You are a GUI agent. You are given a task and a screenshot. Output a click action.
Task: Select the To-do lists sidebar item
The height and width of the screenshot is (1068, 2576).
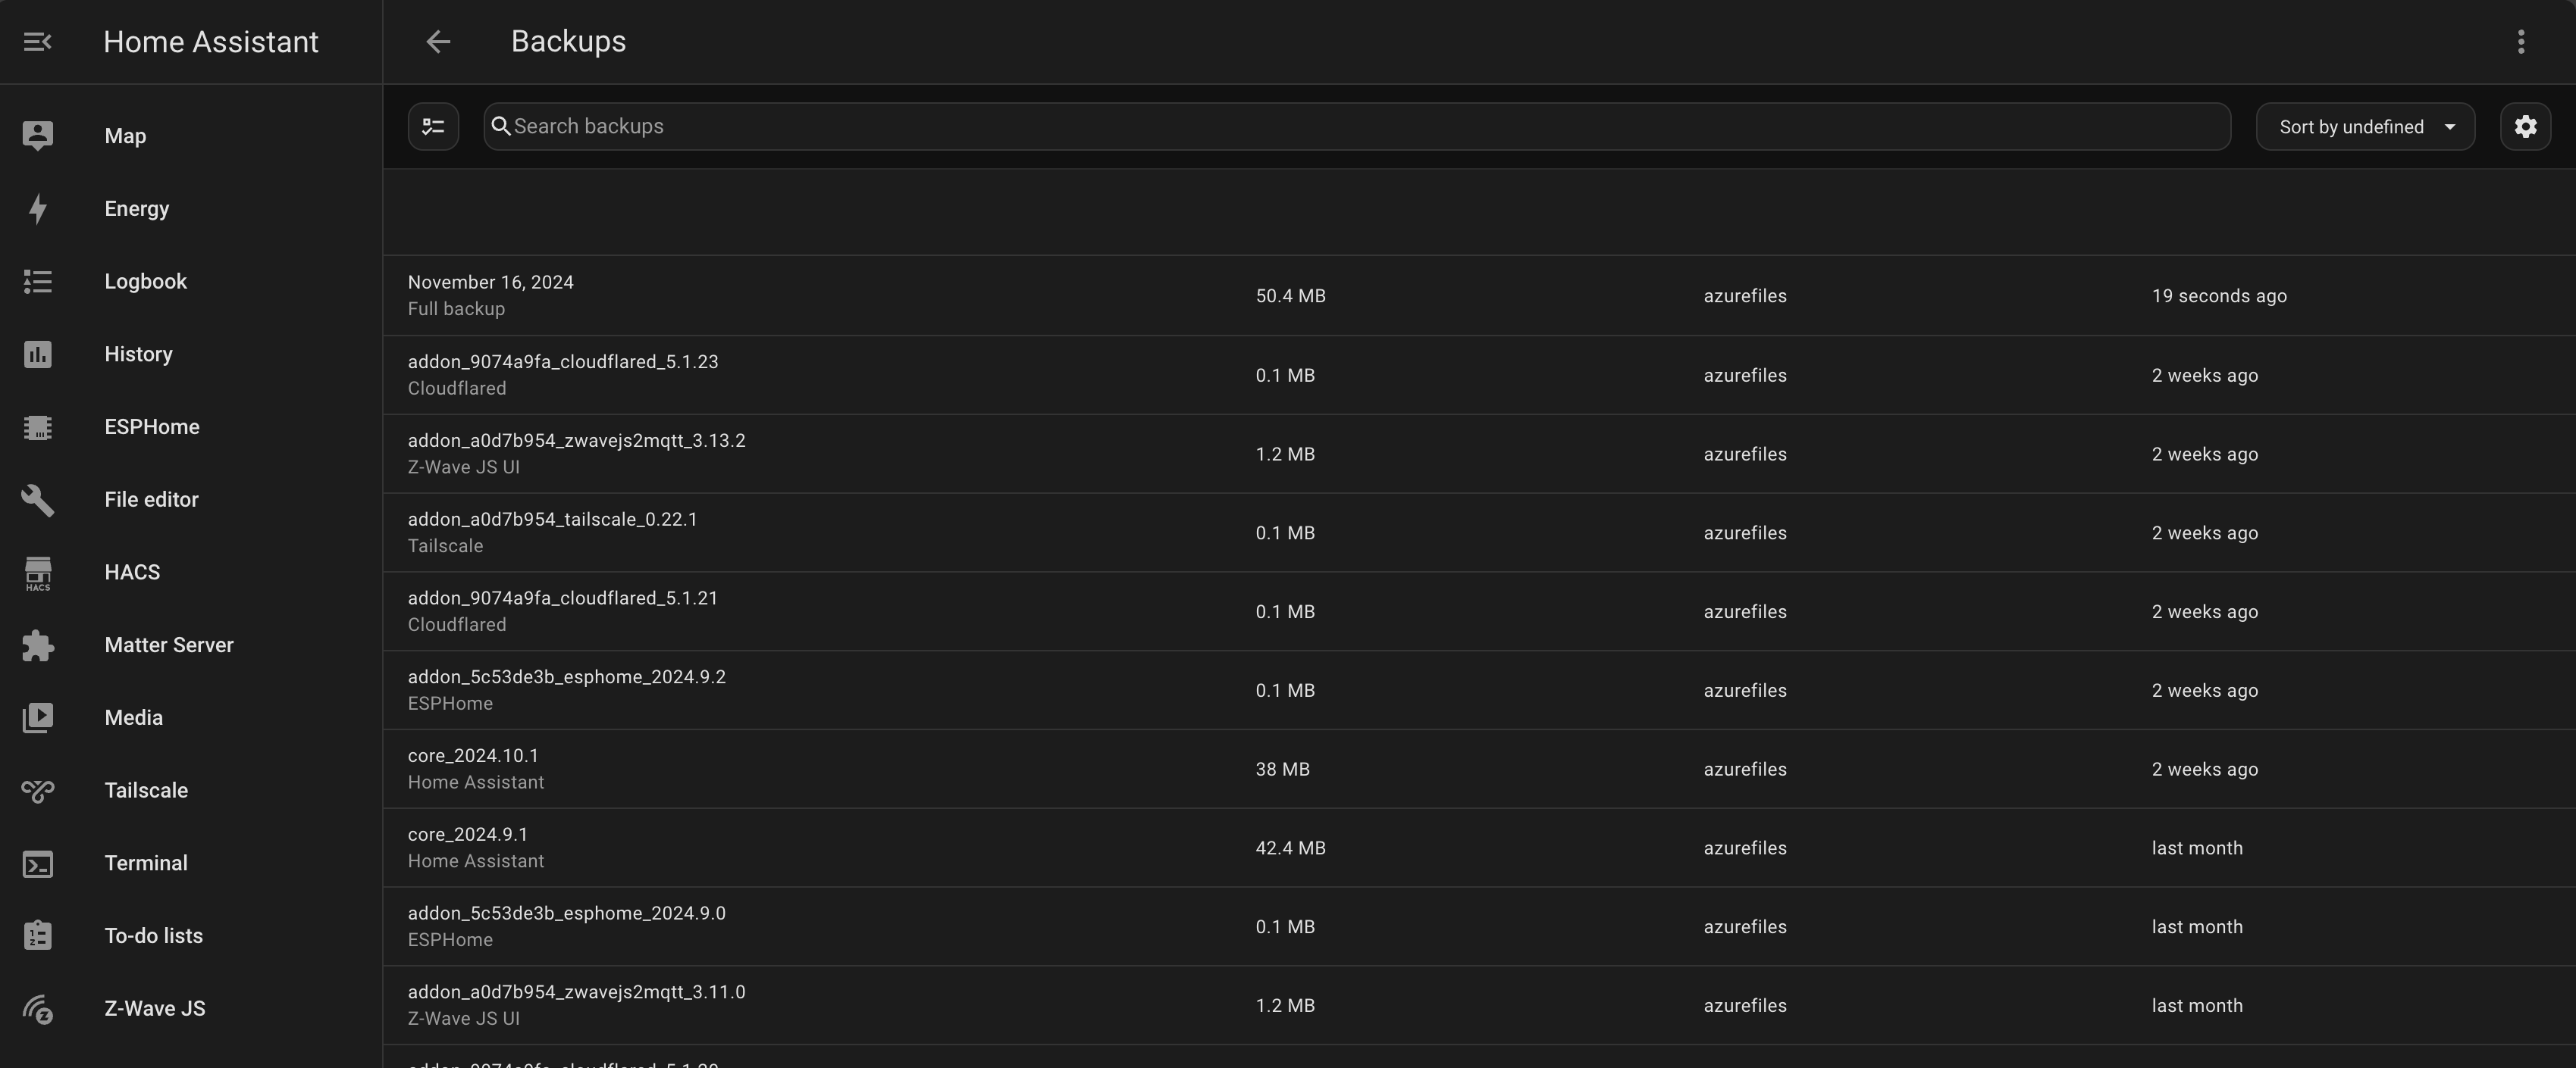(x=153, y=936)
